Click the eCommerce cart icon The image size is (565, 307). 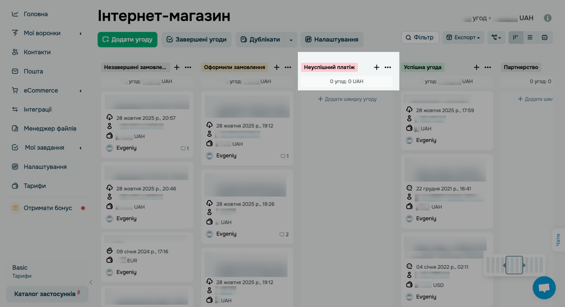pyautogui.click(x=15, y=90)
